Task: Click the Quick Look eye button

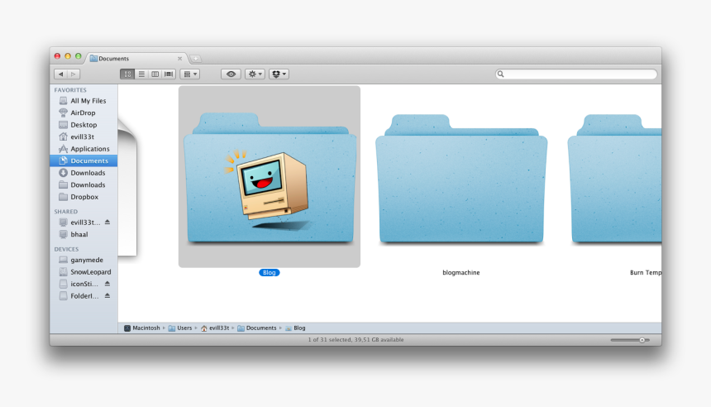Action: (231, 74)
